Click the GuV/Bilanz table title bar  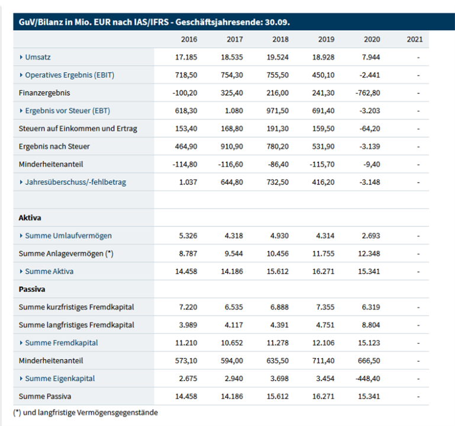(234, 22)
